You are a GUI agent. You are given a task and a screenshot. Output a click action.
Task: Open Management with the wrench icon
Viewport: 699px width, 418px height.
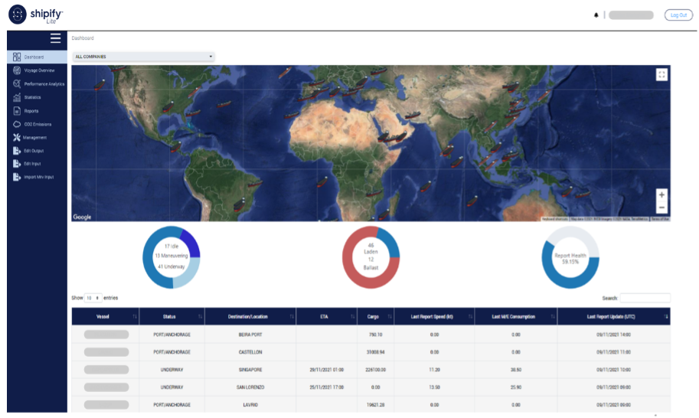(34, 137)
